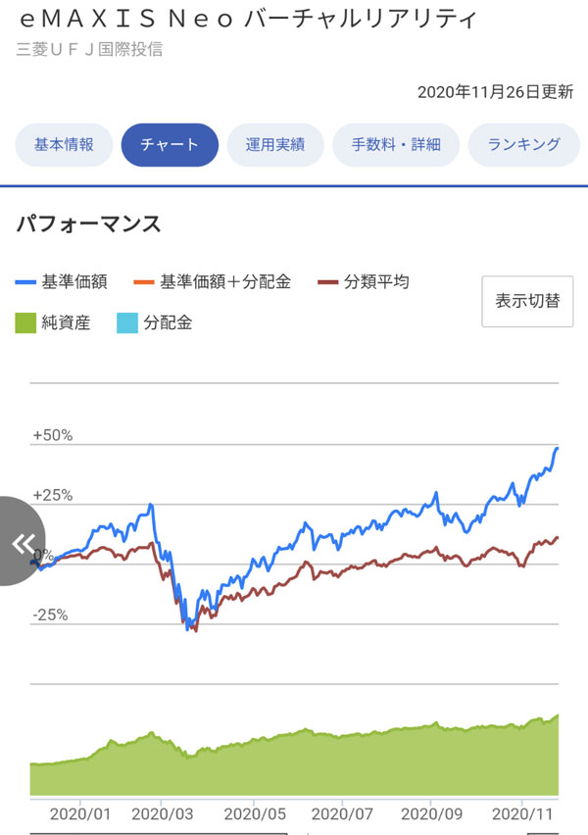This screenshot has width=588, height=835.
Task: Go to the 手数料・詳細 tab
Action: [x=396, y=145]
